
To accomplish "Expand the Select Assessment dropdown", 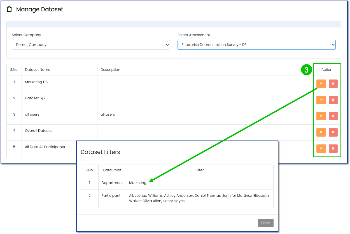I will tap(256, 45).
